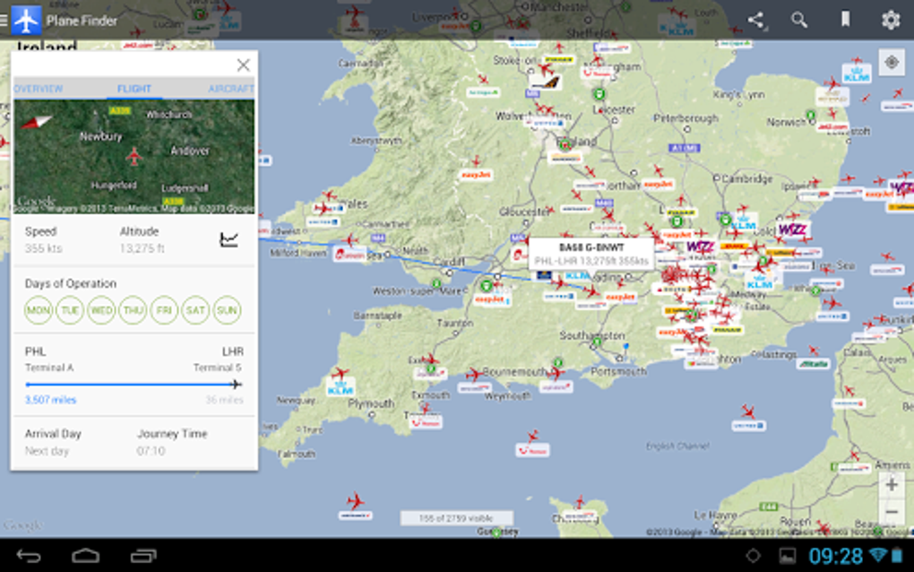Open search with the magnifier icon
The image size is (914, 572).
click(799, 21)
